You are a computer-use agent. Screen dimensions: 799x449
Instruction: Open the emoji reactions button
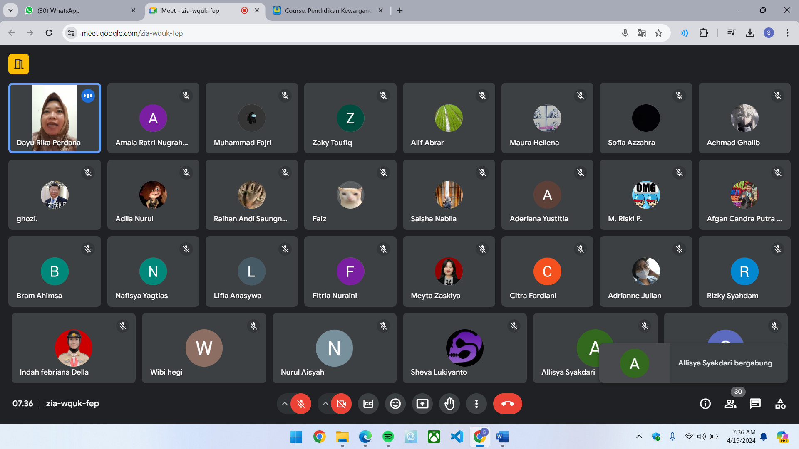(395, 404)
